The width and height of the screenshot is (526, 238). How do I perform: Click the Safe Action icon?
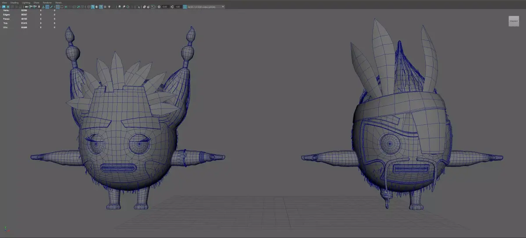78,7
